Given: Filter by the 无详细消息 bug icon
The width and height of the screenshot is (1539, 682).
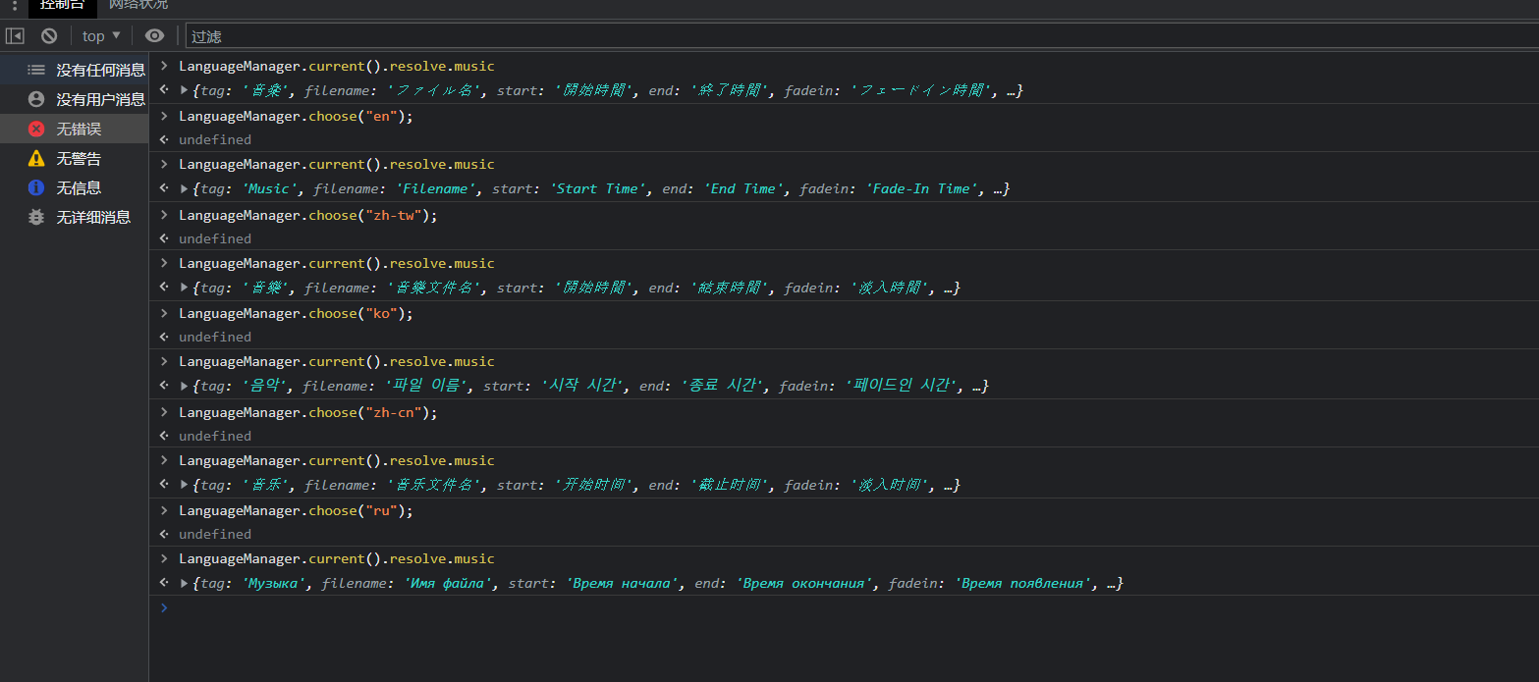Looking at the screenshot, I should (x=36, y=217).
